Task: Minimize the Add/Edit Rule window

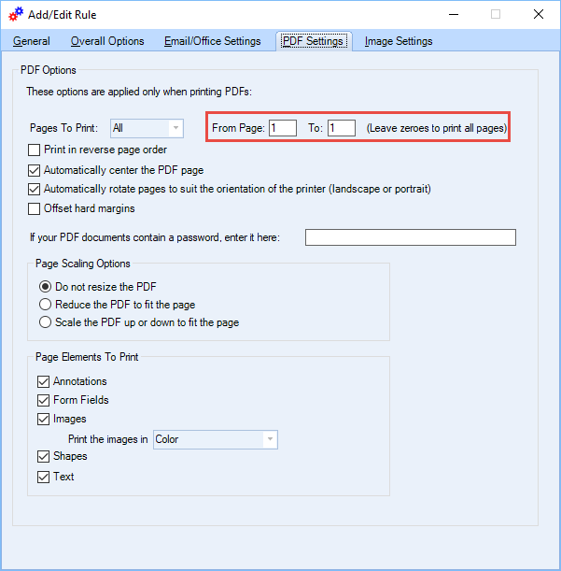Action: tap(454, 15)
